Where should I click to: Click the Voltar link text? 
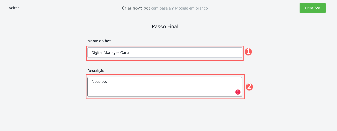click(x=14, y=8)
